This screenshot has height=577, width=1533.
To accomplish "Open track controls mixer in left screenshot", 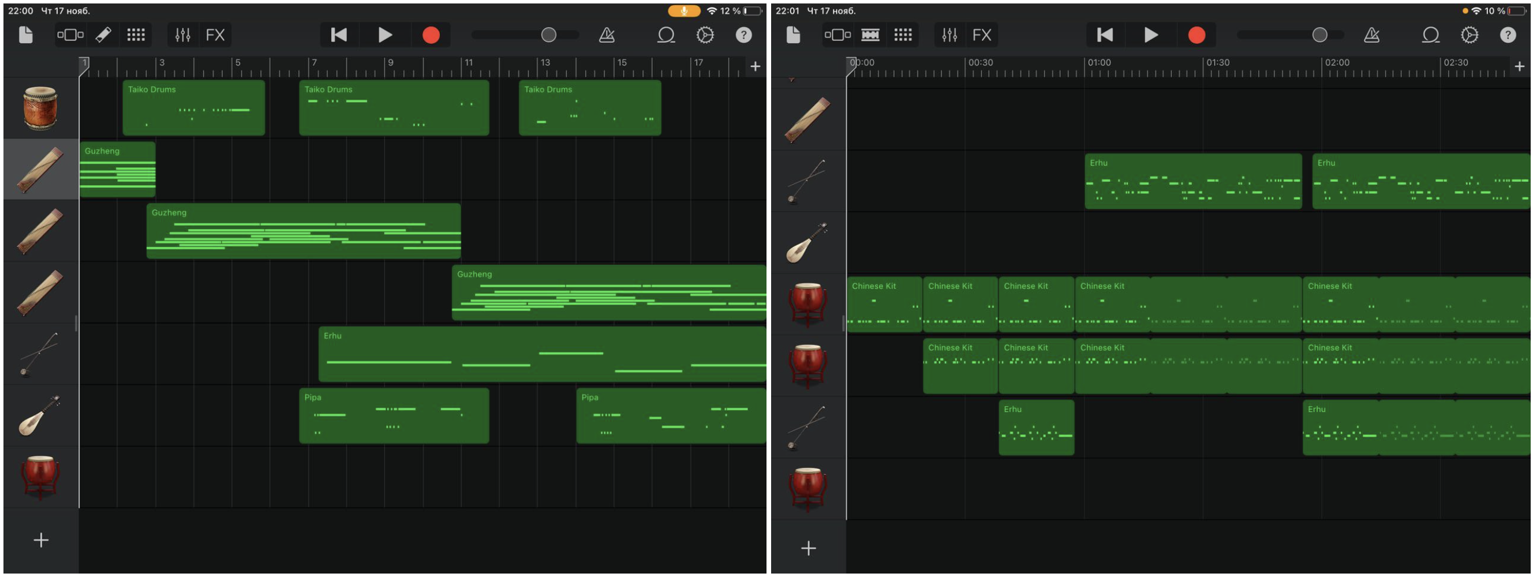I will click(183, 35).
